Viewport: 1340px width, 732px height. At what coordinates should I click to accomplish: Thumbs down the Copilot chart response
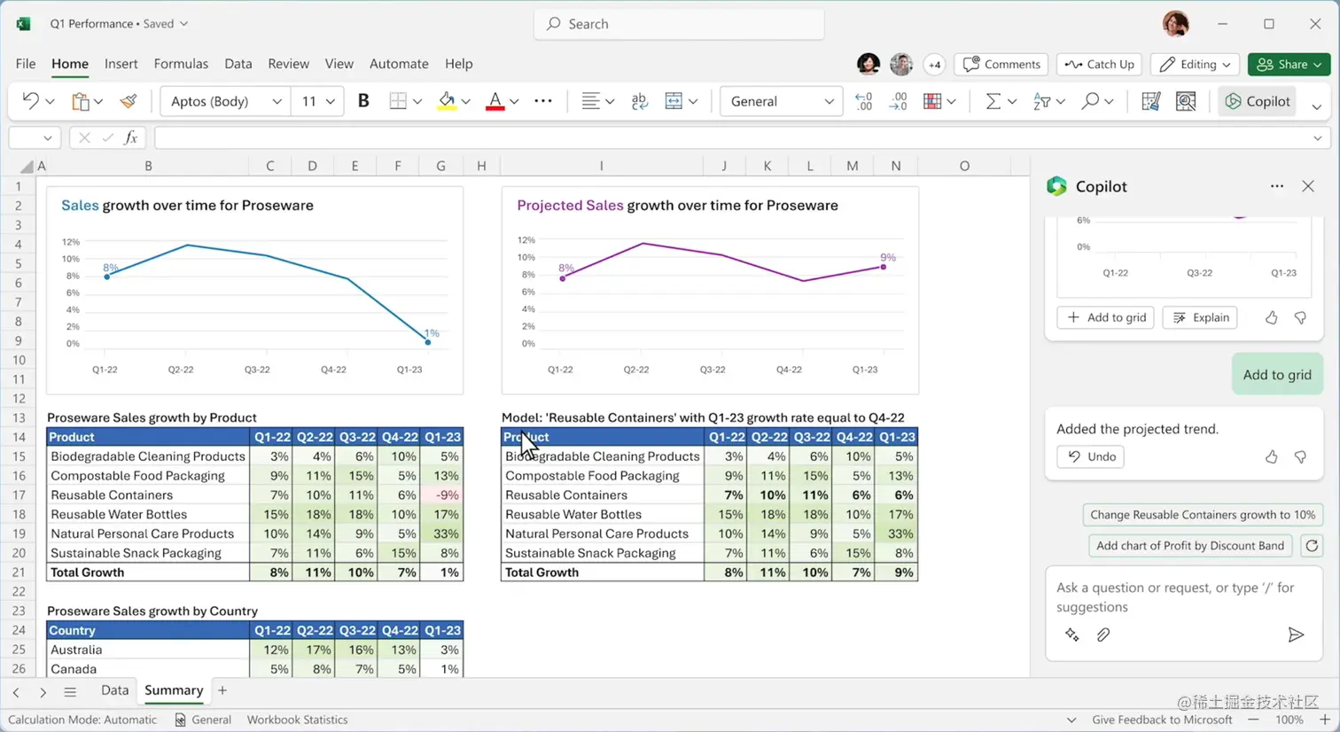coord(1300,317)
